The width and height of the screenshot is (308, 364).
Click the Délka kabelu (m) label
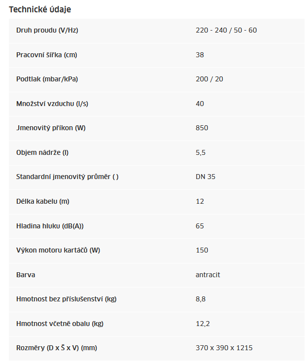click(x=43, y=201)
